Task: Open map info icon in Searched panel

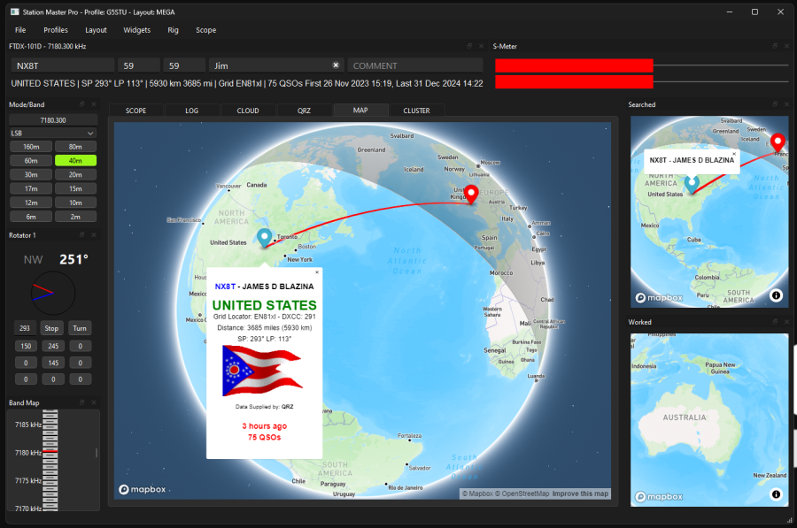Action: pyautogui.click(x=776, y=295)
